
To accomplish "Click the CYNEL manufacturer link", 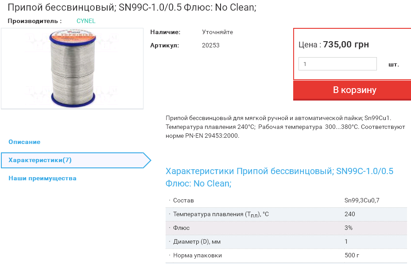I will 86,21.
